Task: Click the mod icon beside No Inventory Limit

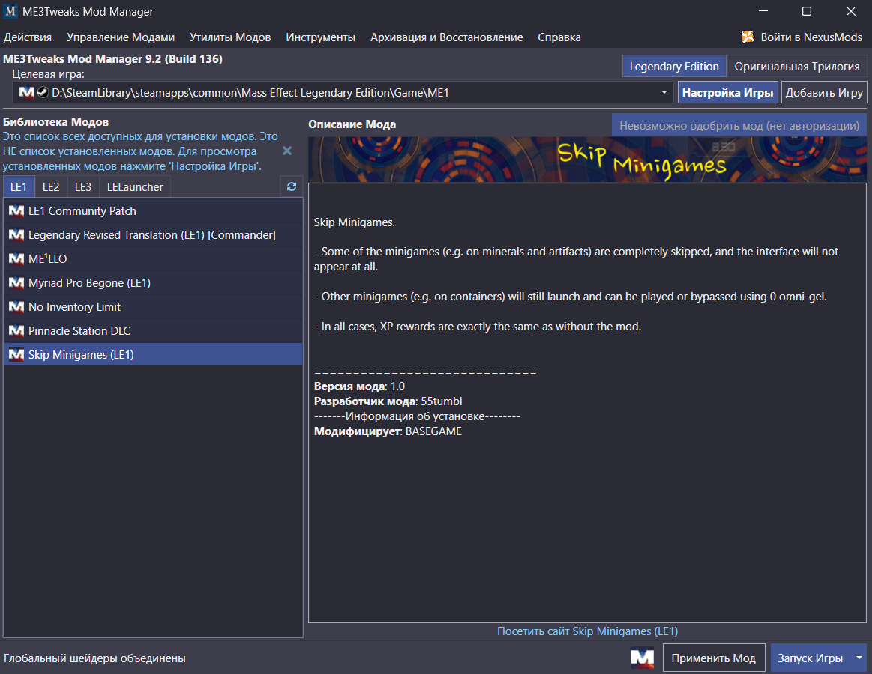Action: [x=16, y=307]
